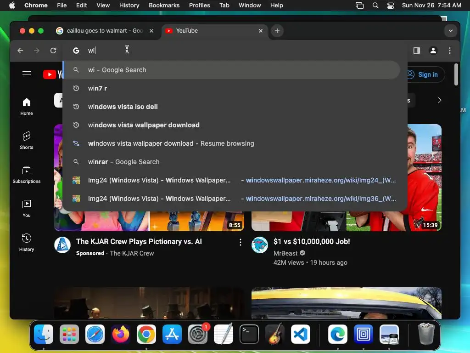The height and width of the screenshot is (353, 470).
Task: Open App Store from the Dock
Action: [x=172, y=334]
